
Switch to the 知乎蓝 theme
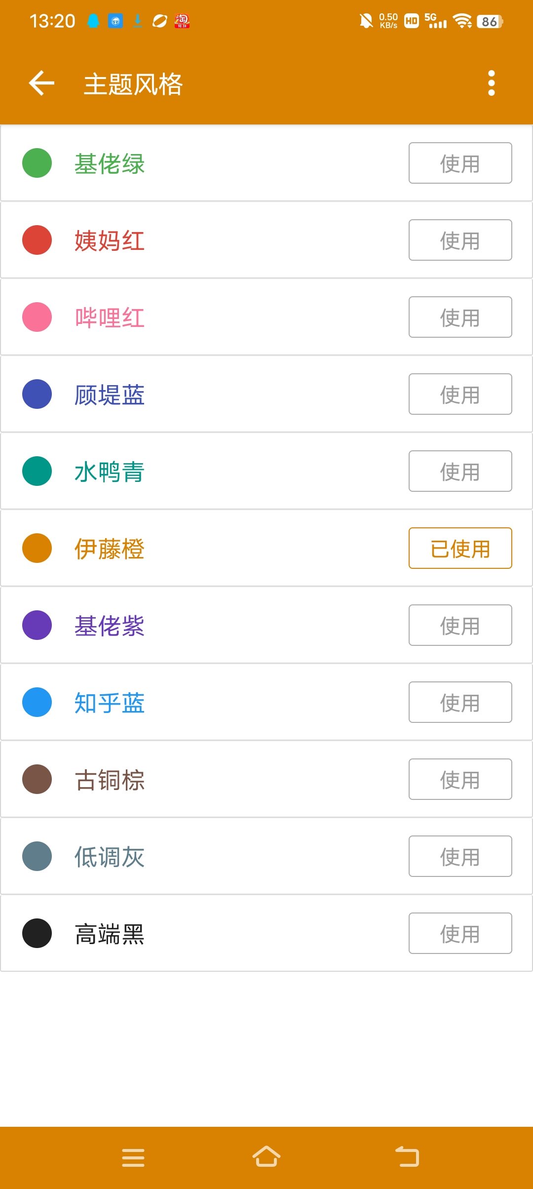[460, 702]
